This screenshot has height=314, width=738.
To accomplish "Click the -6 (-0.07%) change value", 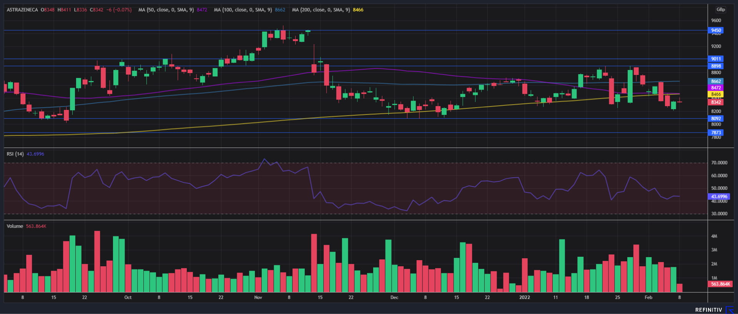I will pyautogui.click(x=119, y=10).
